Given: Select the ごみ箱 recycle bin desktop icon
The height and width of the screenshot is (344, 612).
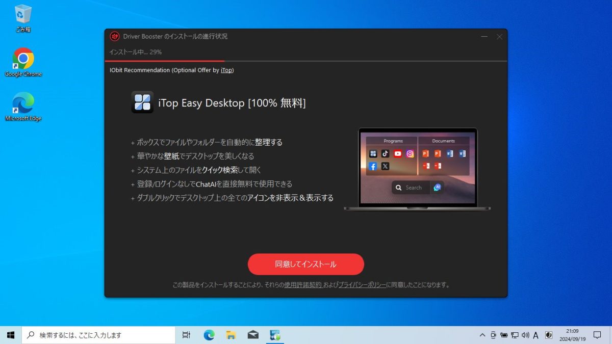Looking at the screenshot, I should coord(23,19).
